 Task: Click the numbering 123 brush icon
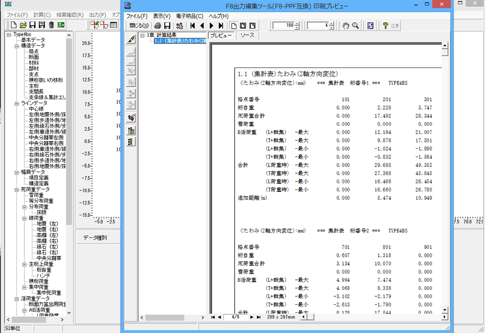[x=131, y=117]
